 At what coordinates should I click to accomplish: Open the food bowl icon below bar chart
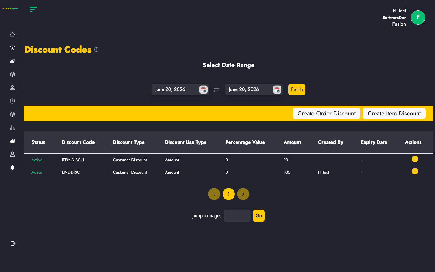point(12,141)
